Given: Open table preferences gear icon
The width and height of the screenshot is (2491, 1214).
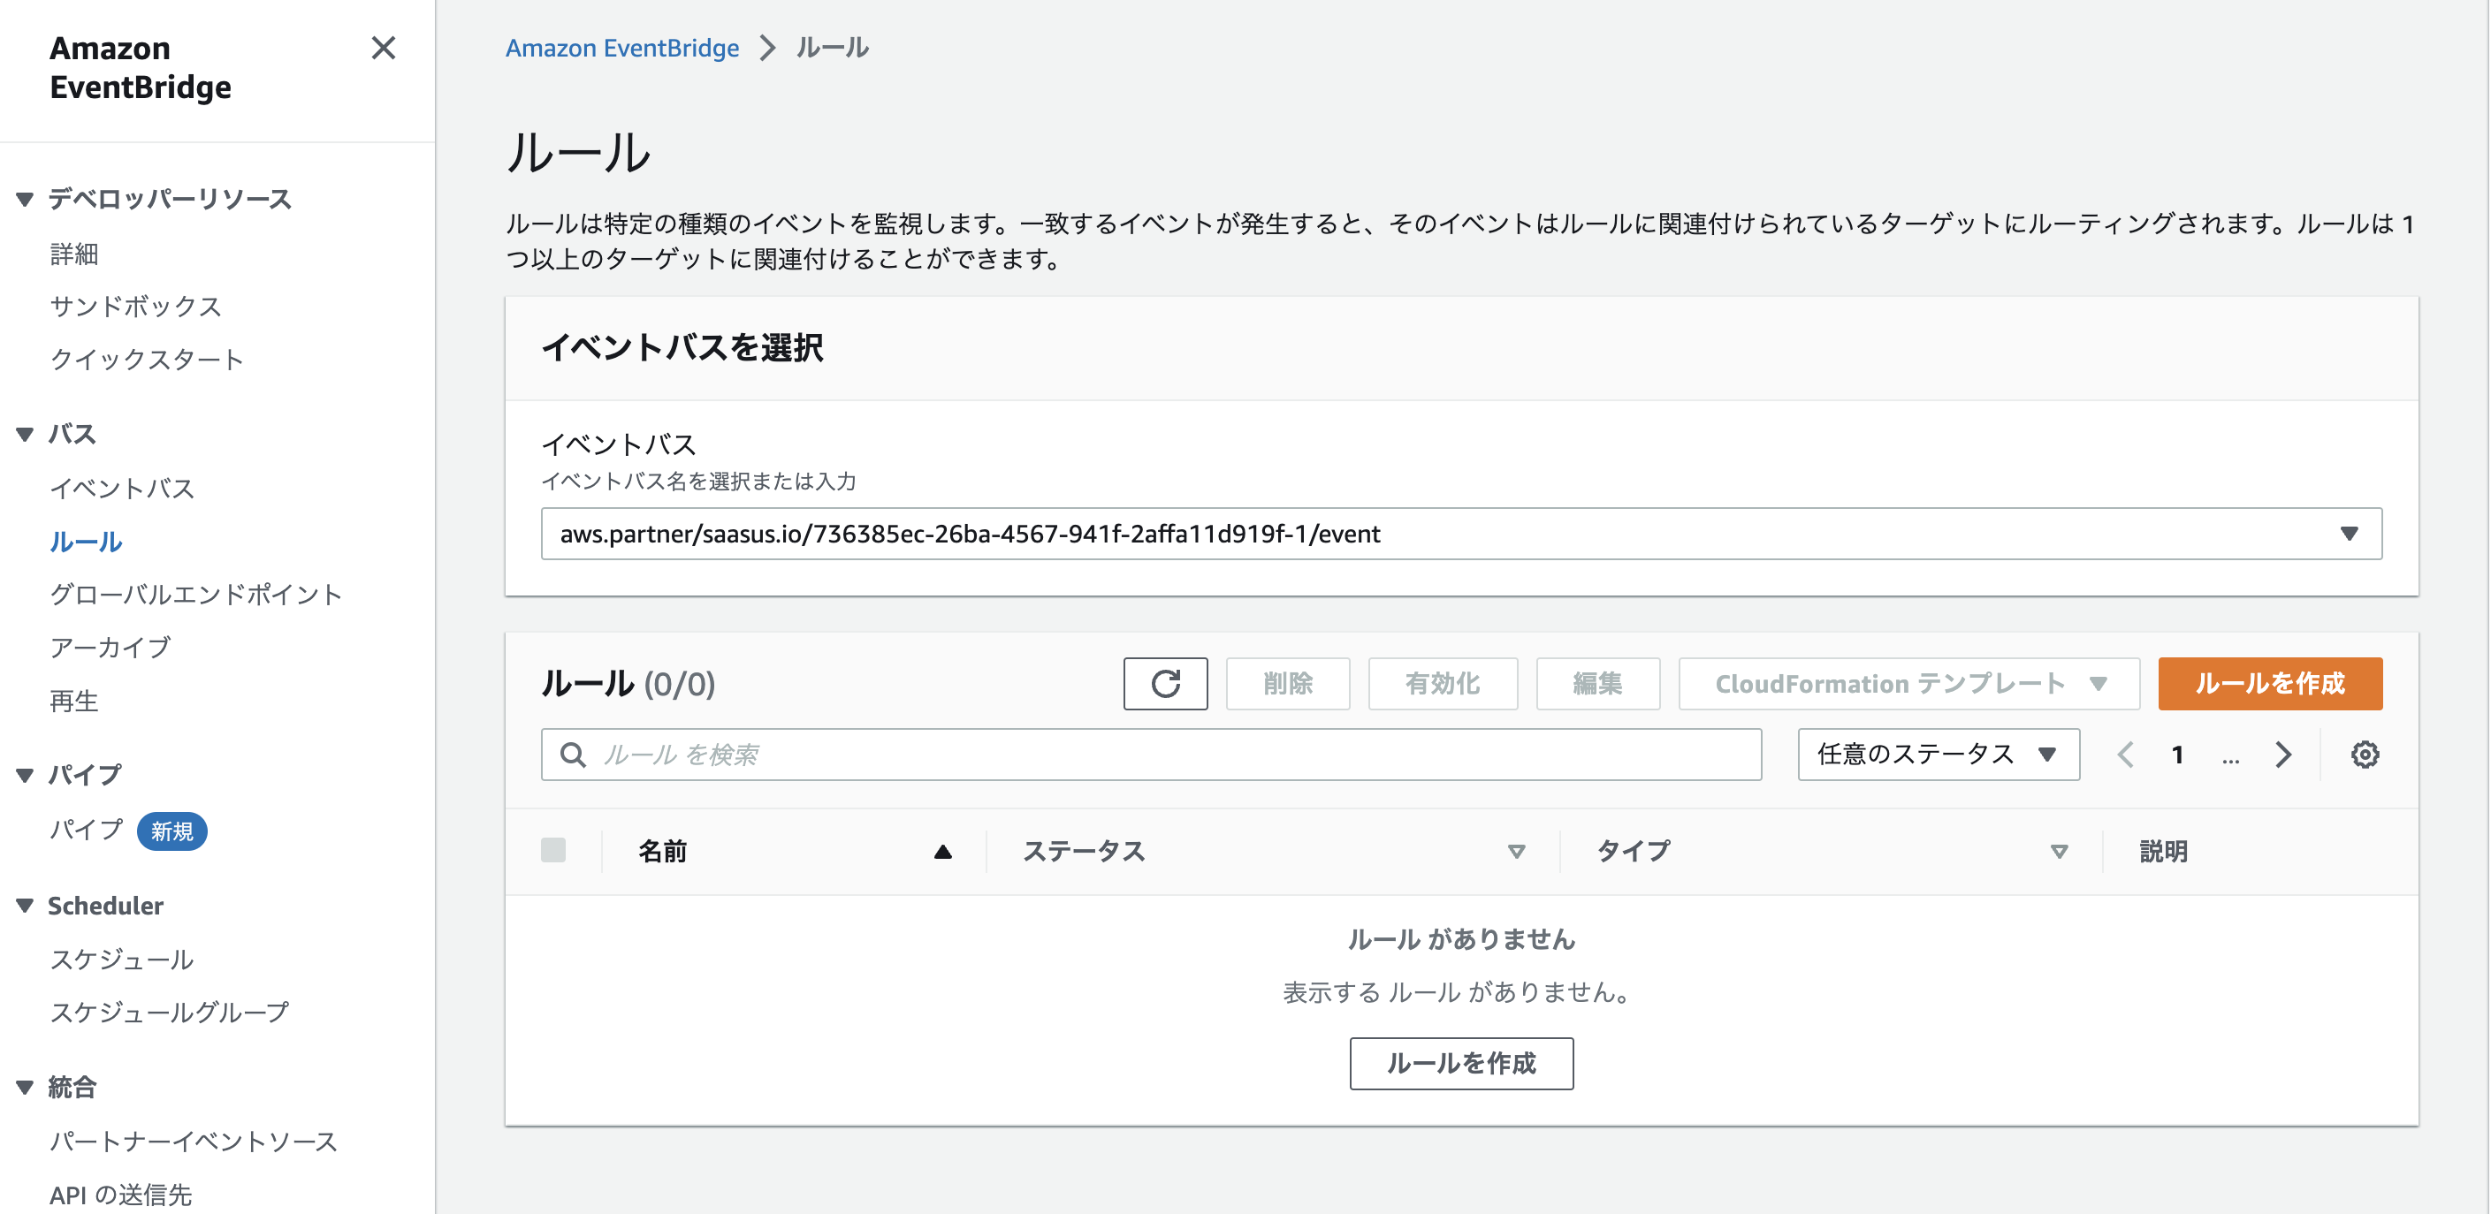Looking at the screenshot, I should click(2365, 754).
